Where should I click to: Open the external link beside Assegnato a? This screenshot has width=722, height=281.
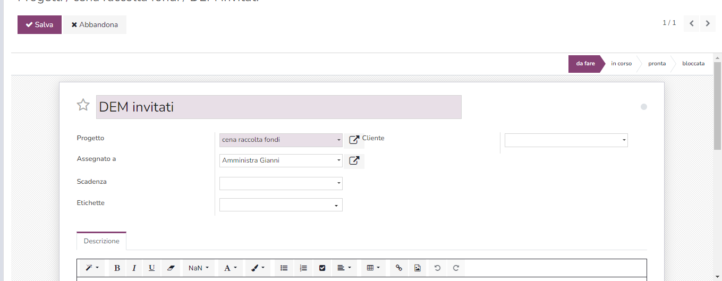(354, 161)
